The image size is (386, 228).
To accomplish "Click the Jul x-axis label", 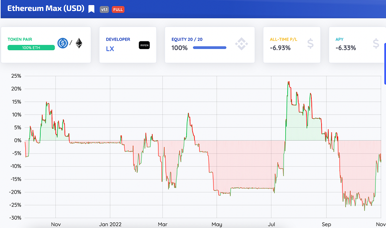I will tap(271, 224).
